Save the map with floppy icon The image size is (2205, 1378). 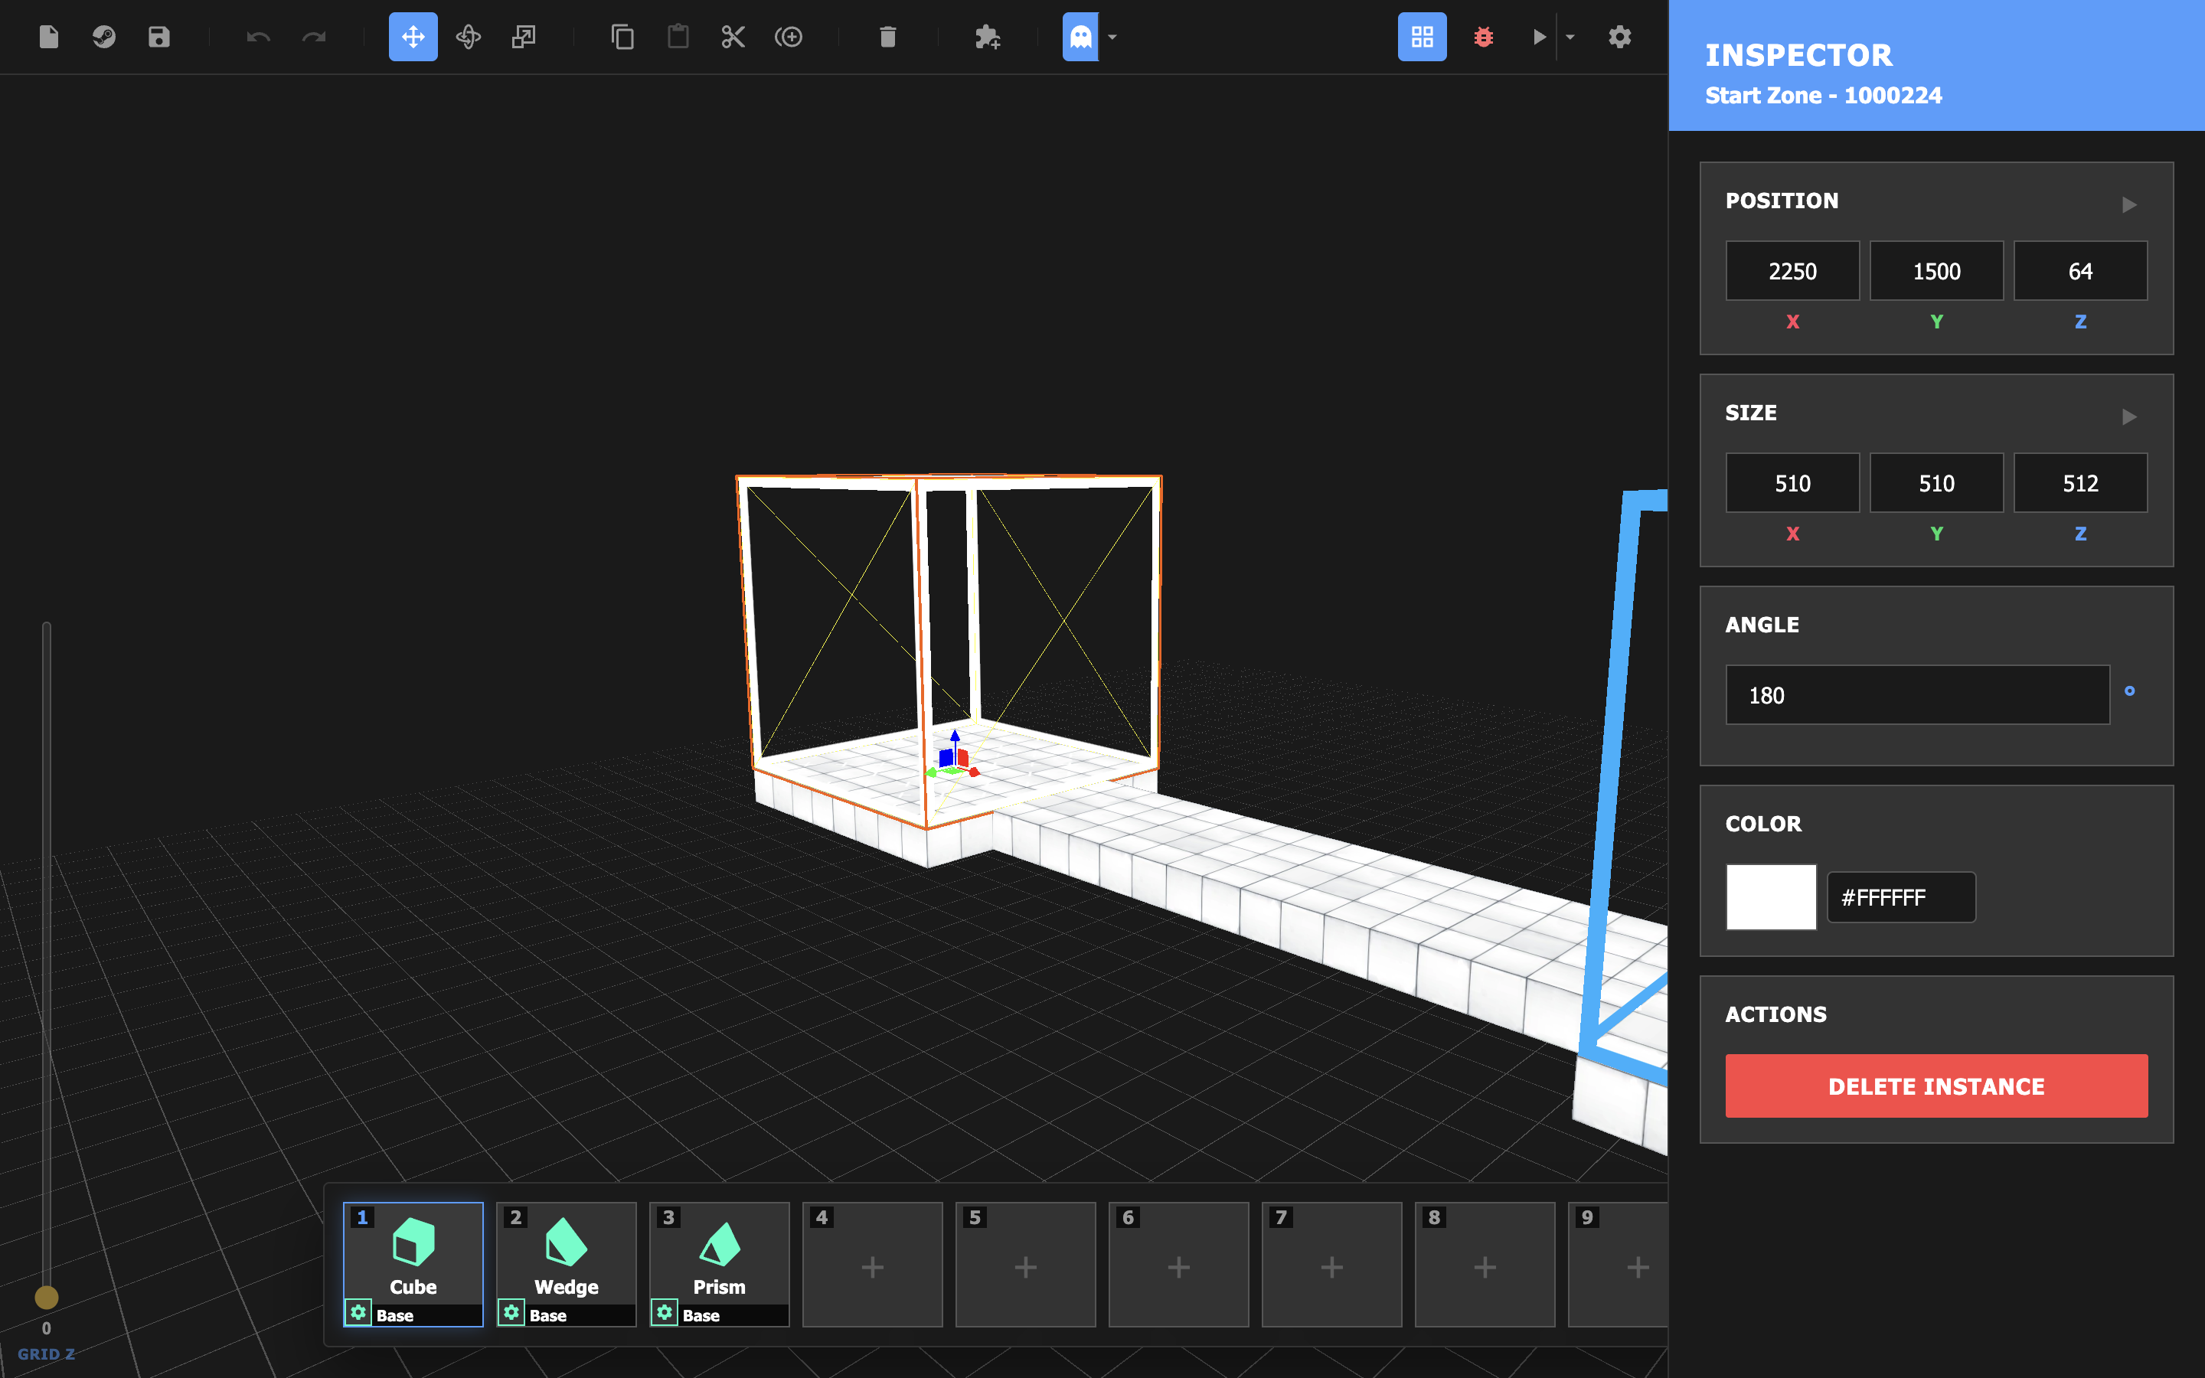tap(158, 37)
